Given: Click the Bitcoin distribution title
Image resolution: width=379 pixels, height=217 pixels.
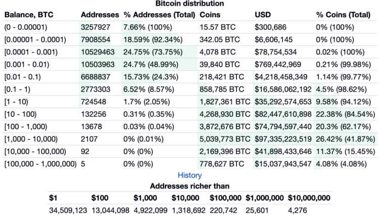Looking at the screenshot, I should pyautogui.click(x=189, y=4).
